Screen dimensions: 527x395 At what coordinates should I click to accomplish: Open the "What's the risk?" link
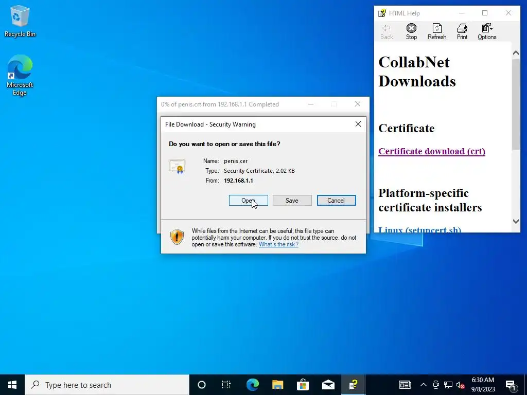278,244
